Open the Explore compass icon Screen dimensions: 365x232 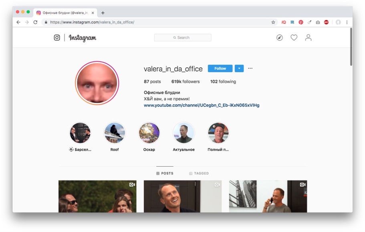pos(280,37)
